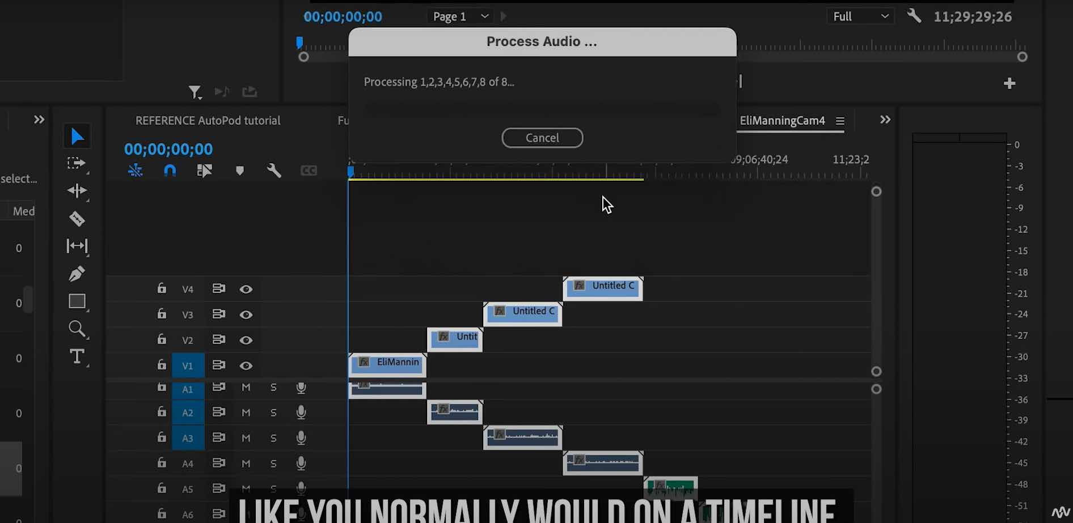Cancel the audio processing
Viewport: 1073px width, 523px height.
coord(542,138)
